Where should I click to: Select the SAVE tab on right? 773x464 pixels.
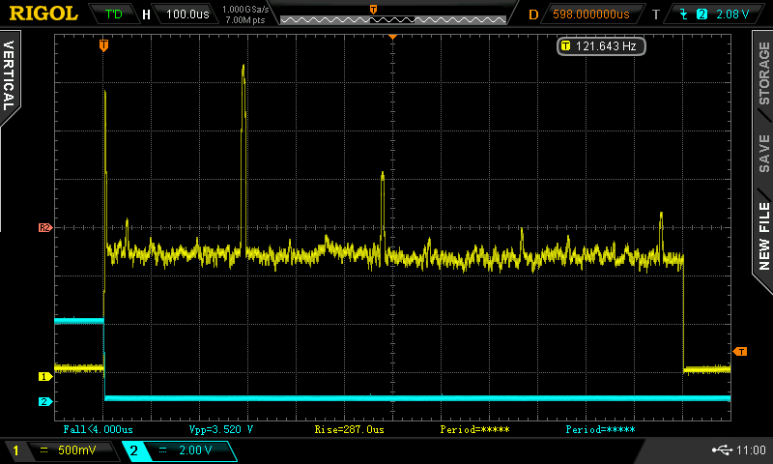(763, 153)
